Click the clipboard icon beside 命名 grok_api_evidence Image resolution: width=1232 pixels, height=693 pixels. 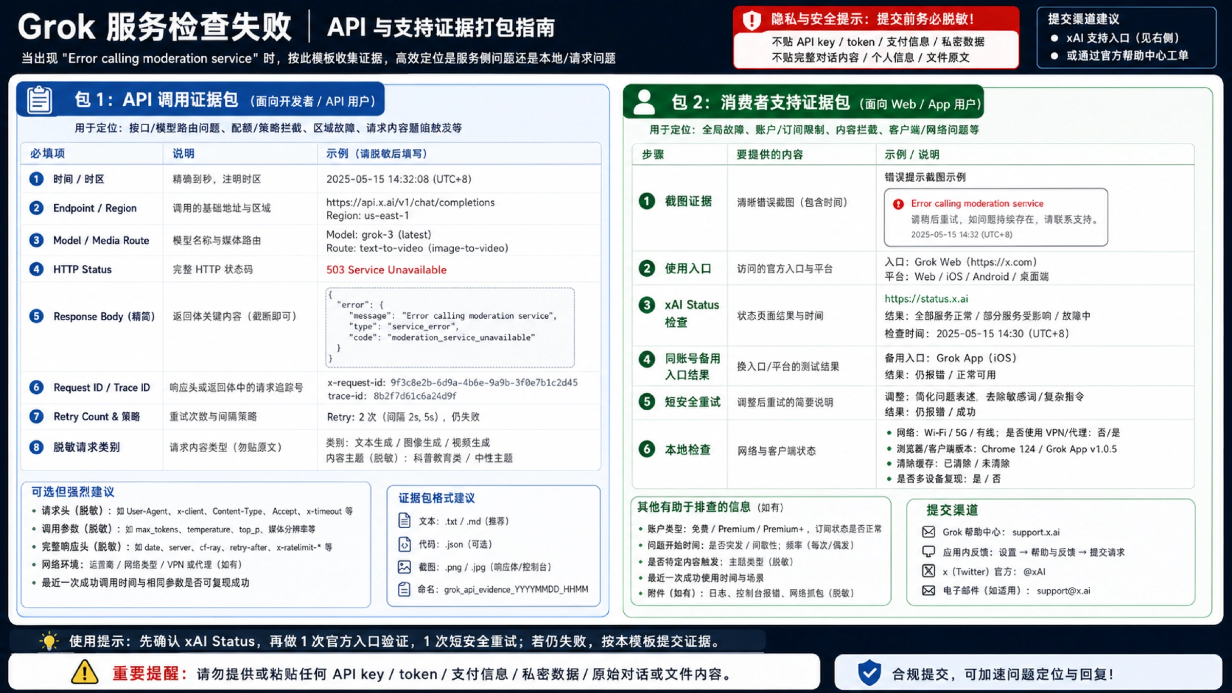(x=405, y=589)
